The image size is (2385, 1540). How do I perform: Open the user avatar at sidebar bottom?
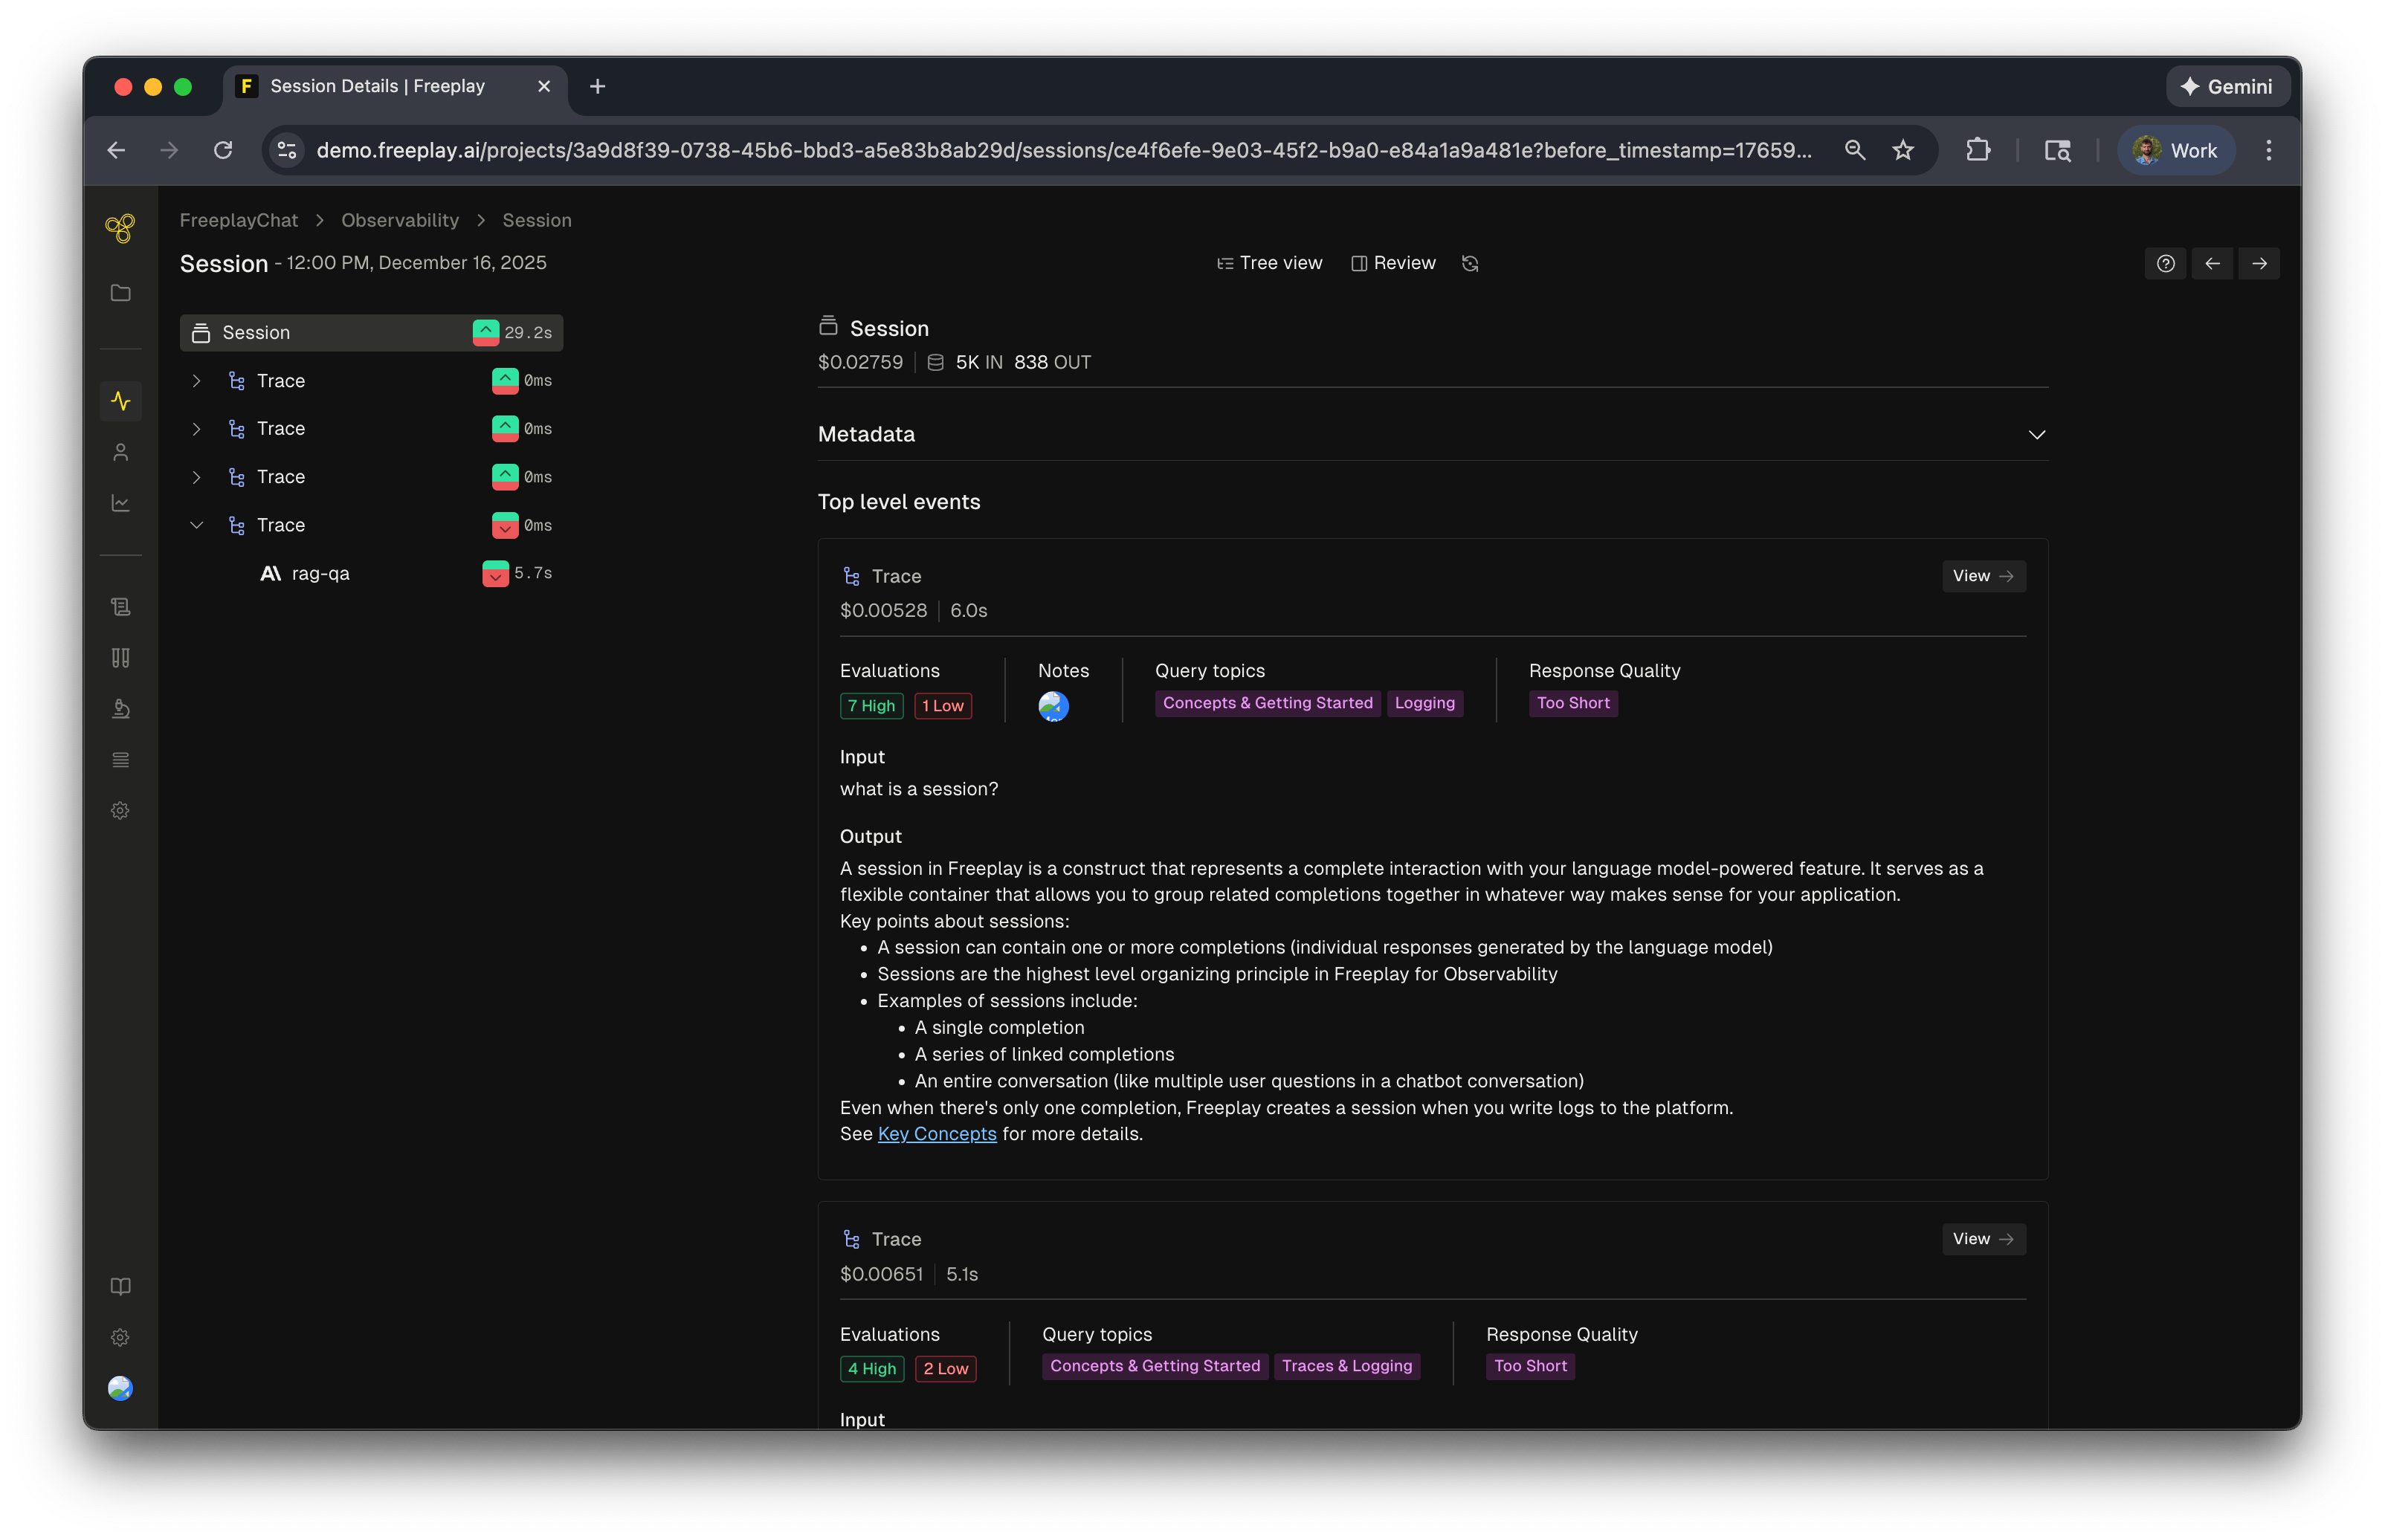(x=120, y=1388)
